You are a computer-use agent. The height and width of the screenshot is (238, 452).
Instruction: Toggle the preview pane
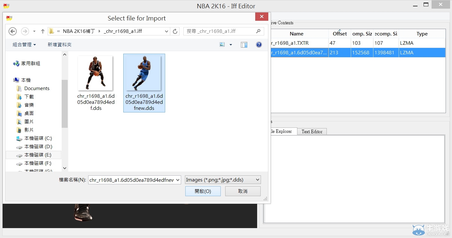pyautogui.click(x=244, y=45)
